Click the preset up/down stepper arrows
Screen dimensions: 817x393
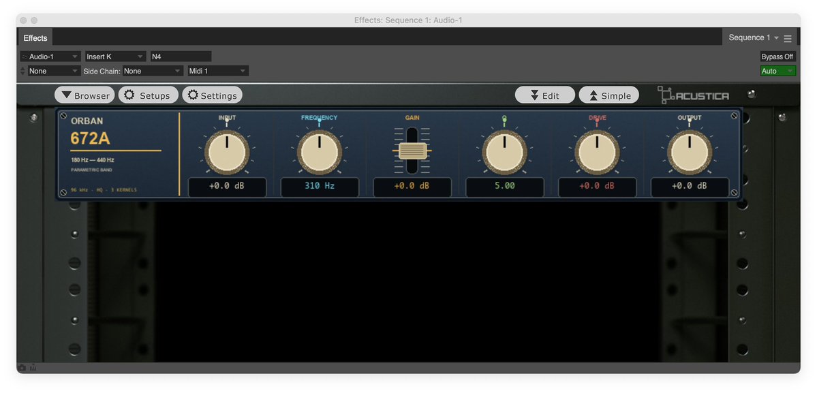click(22, 71)
